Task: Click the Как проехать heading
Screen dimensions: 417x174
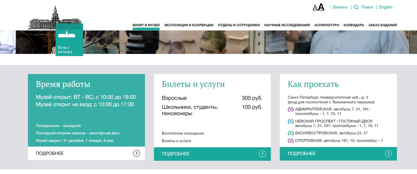Action: [x=313, y=84]
